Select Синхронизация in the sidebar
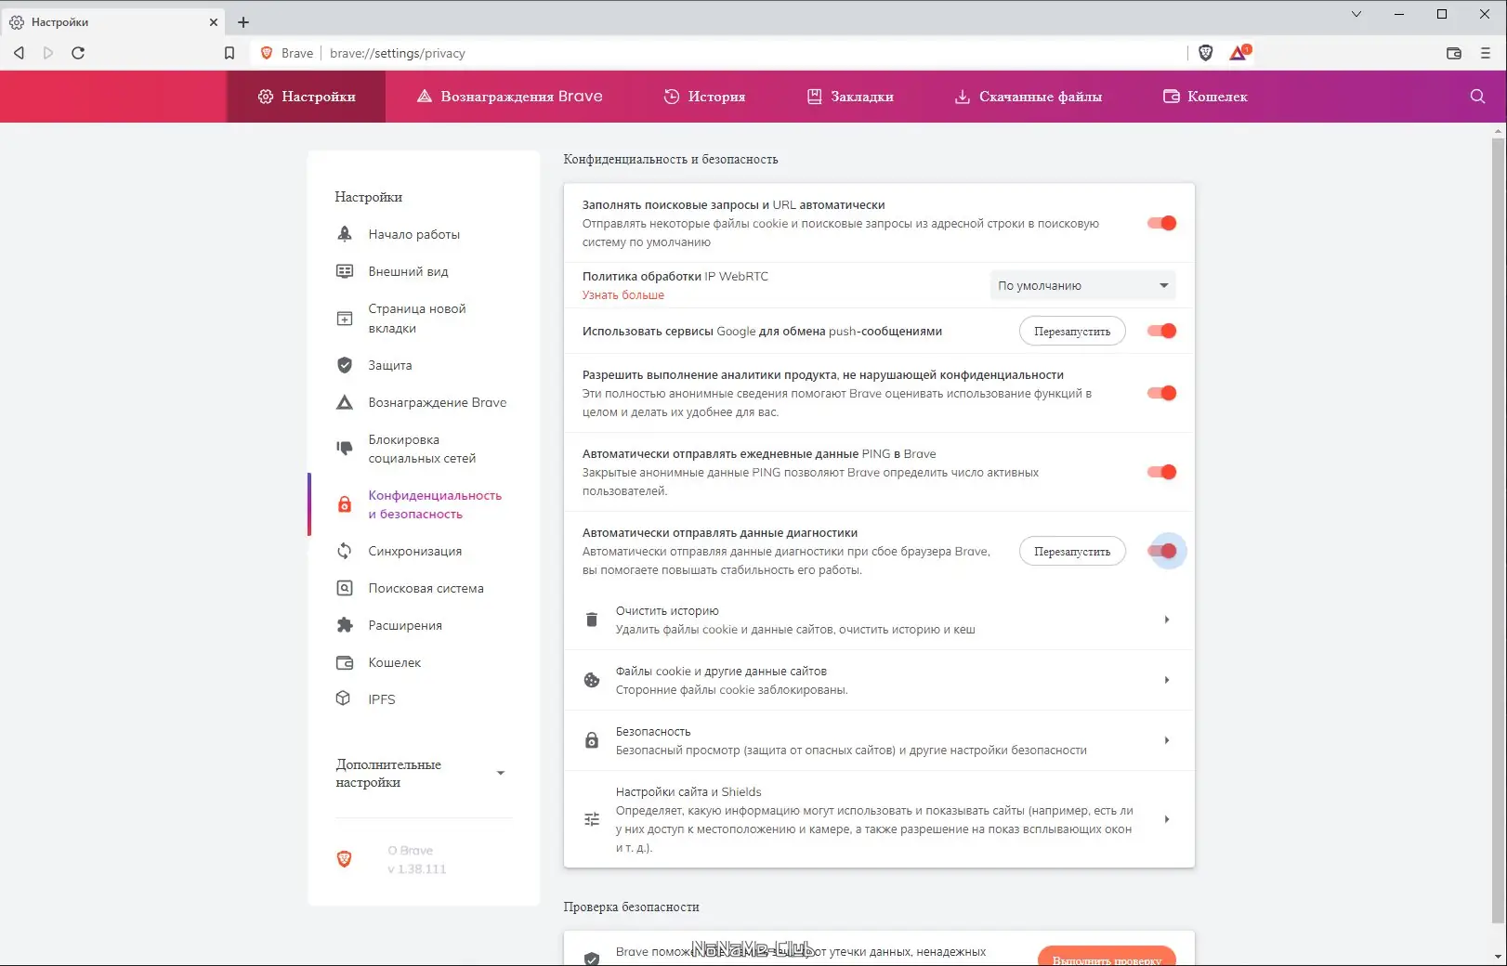Screen dimensions: 1507x966 click(x=414, y=551)
